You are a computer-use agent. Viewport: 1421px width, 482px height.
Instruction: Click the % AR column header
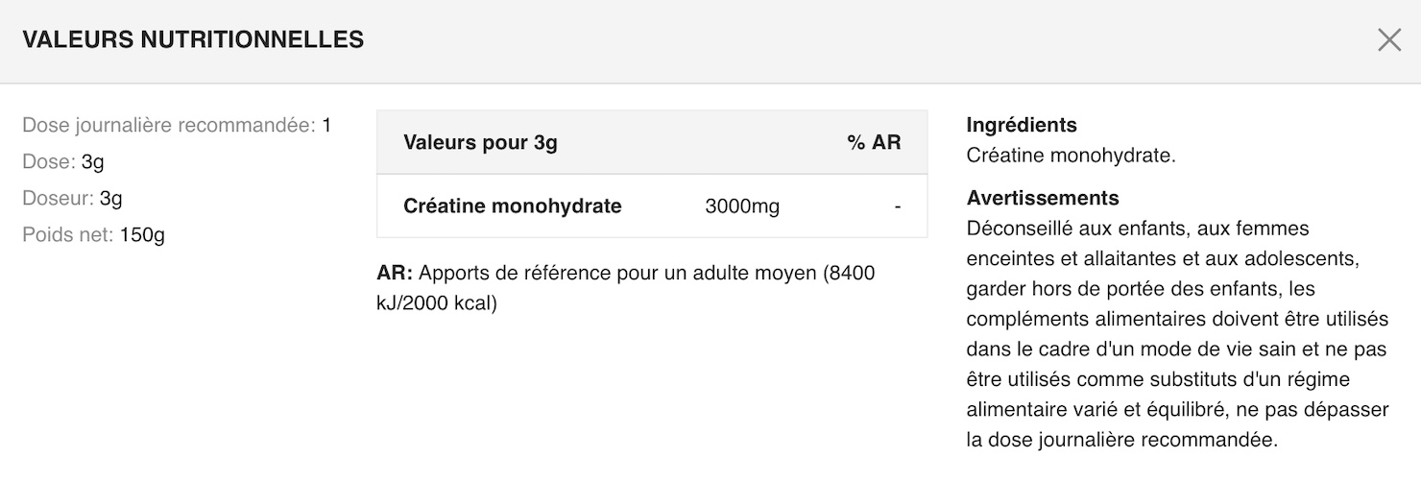[874, 143]
